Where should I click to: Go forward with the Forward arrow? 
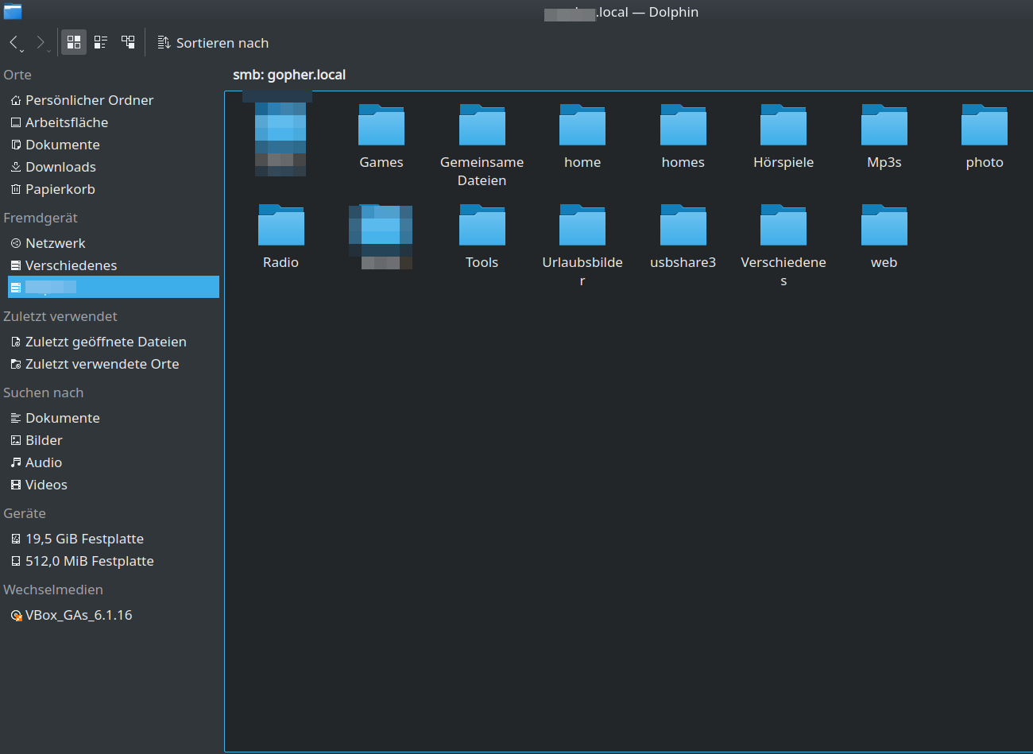tap(39, 41)
